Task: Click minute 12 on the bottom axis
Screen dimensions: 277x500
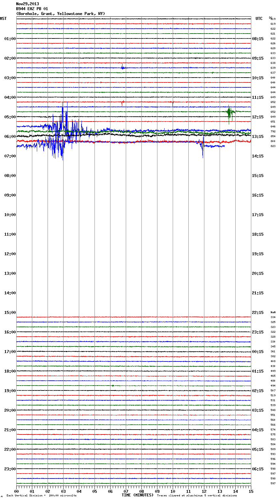Action: [204, 491]
